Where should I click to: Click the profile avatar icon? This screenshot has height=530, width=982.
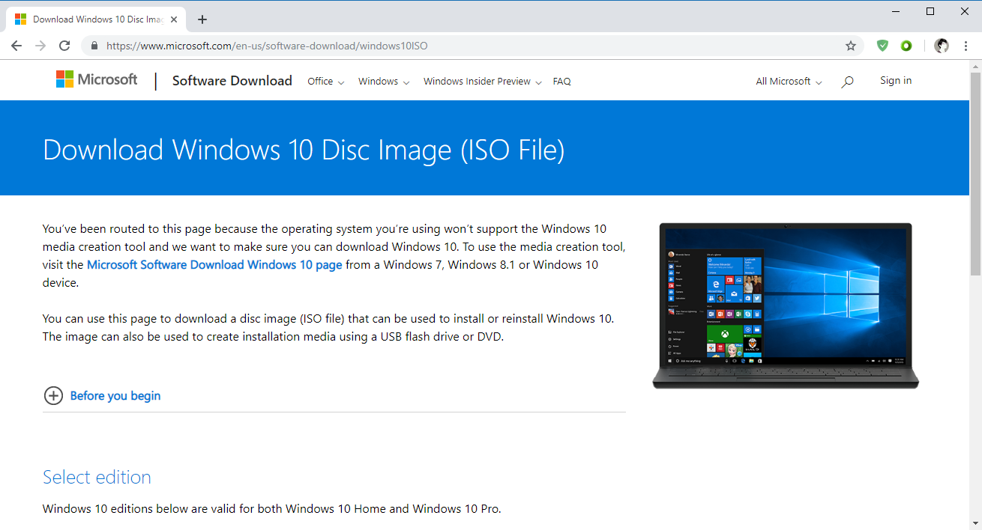[x=942, y=46]
